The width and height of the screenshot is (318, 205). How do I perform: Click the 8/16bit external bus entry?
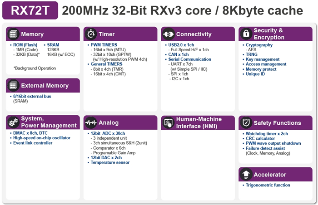point(32,97)
